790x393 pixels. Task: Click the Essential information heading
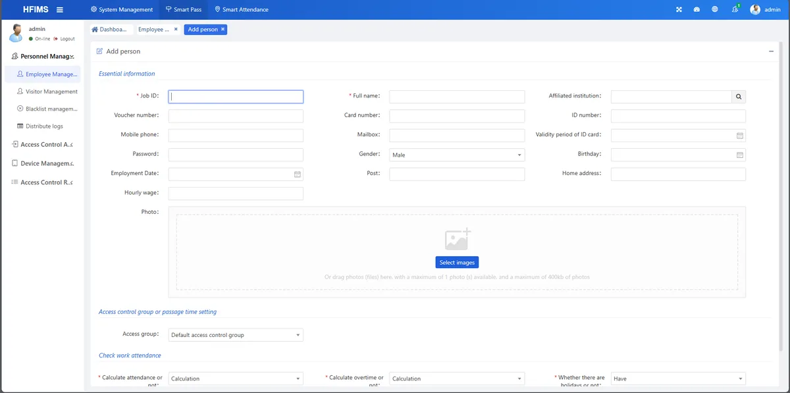click(x=127, y=74)
